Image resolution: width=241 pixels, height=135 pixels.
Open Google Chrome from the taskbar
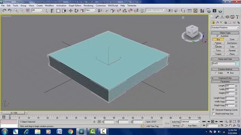point(70,132)
